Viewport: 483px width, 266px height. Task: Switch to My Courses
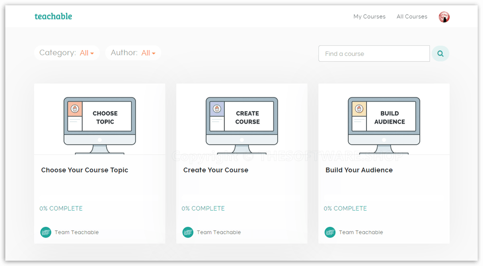point(369,16)
